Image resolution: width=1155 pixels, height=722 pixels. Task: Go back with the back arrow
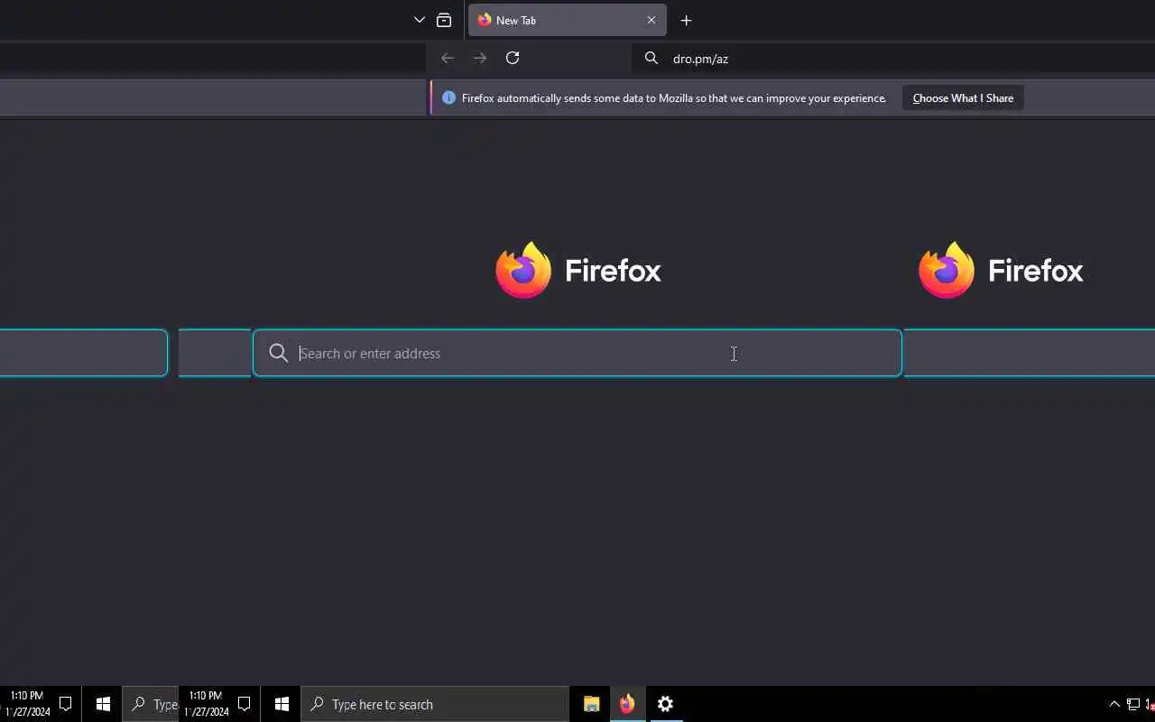pyautogui.click(x=448, y=58)
